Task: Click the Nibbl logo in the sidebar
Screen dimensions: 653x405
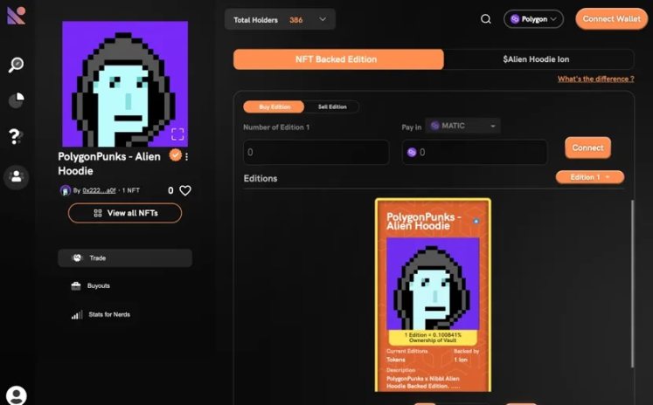Action: point(16,16)
